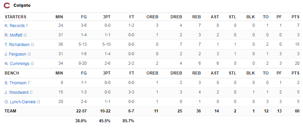View T. Richardson player profile
The width and height of the screenshot is (303, 128).
17,45
